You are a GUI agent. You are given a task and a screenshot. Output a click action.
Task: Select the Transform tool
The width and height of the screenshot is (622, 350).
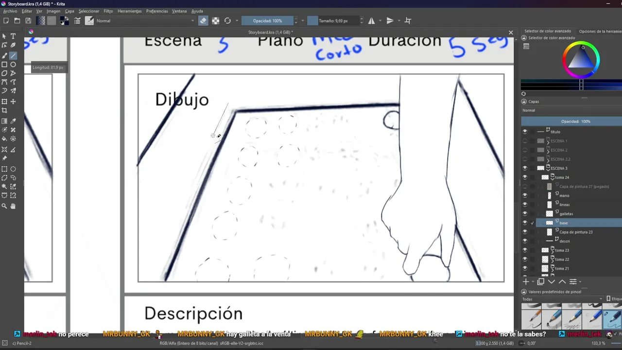4,102
